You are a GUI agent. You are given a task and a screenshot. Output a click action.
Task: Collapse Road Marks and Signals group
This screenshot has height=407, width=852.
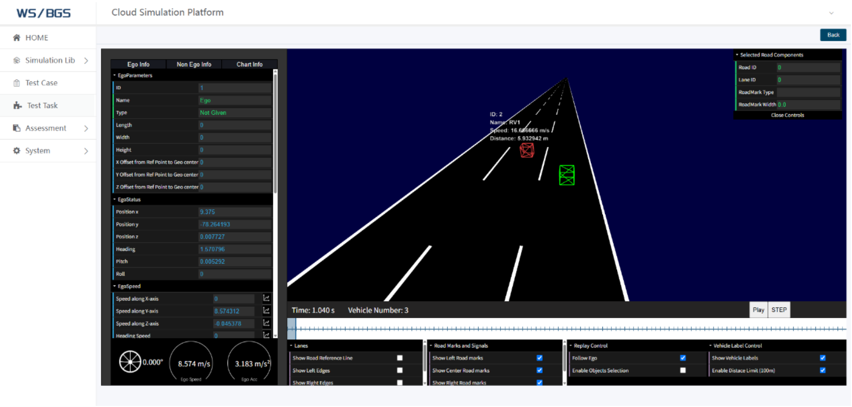coord(431,345)
